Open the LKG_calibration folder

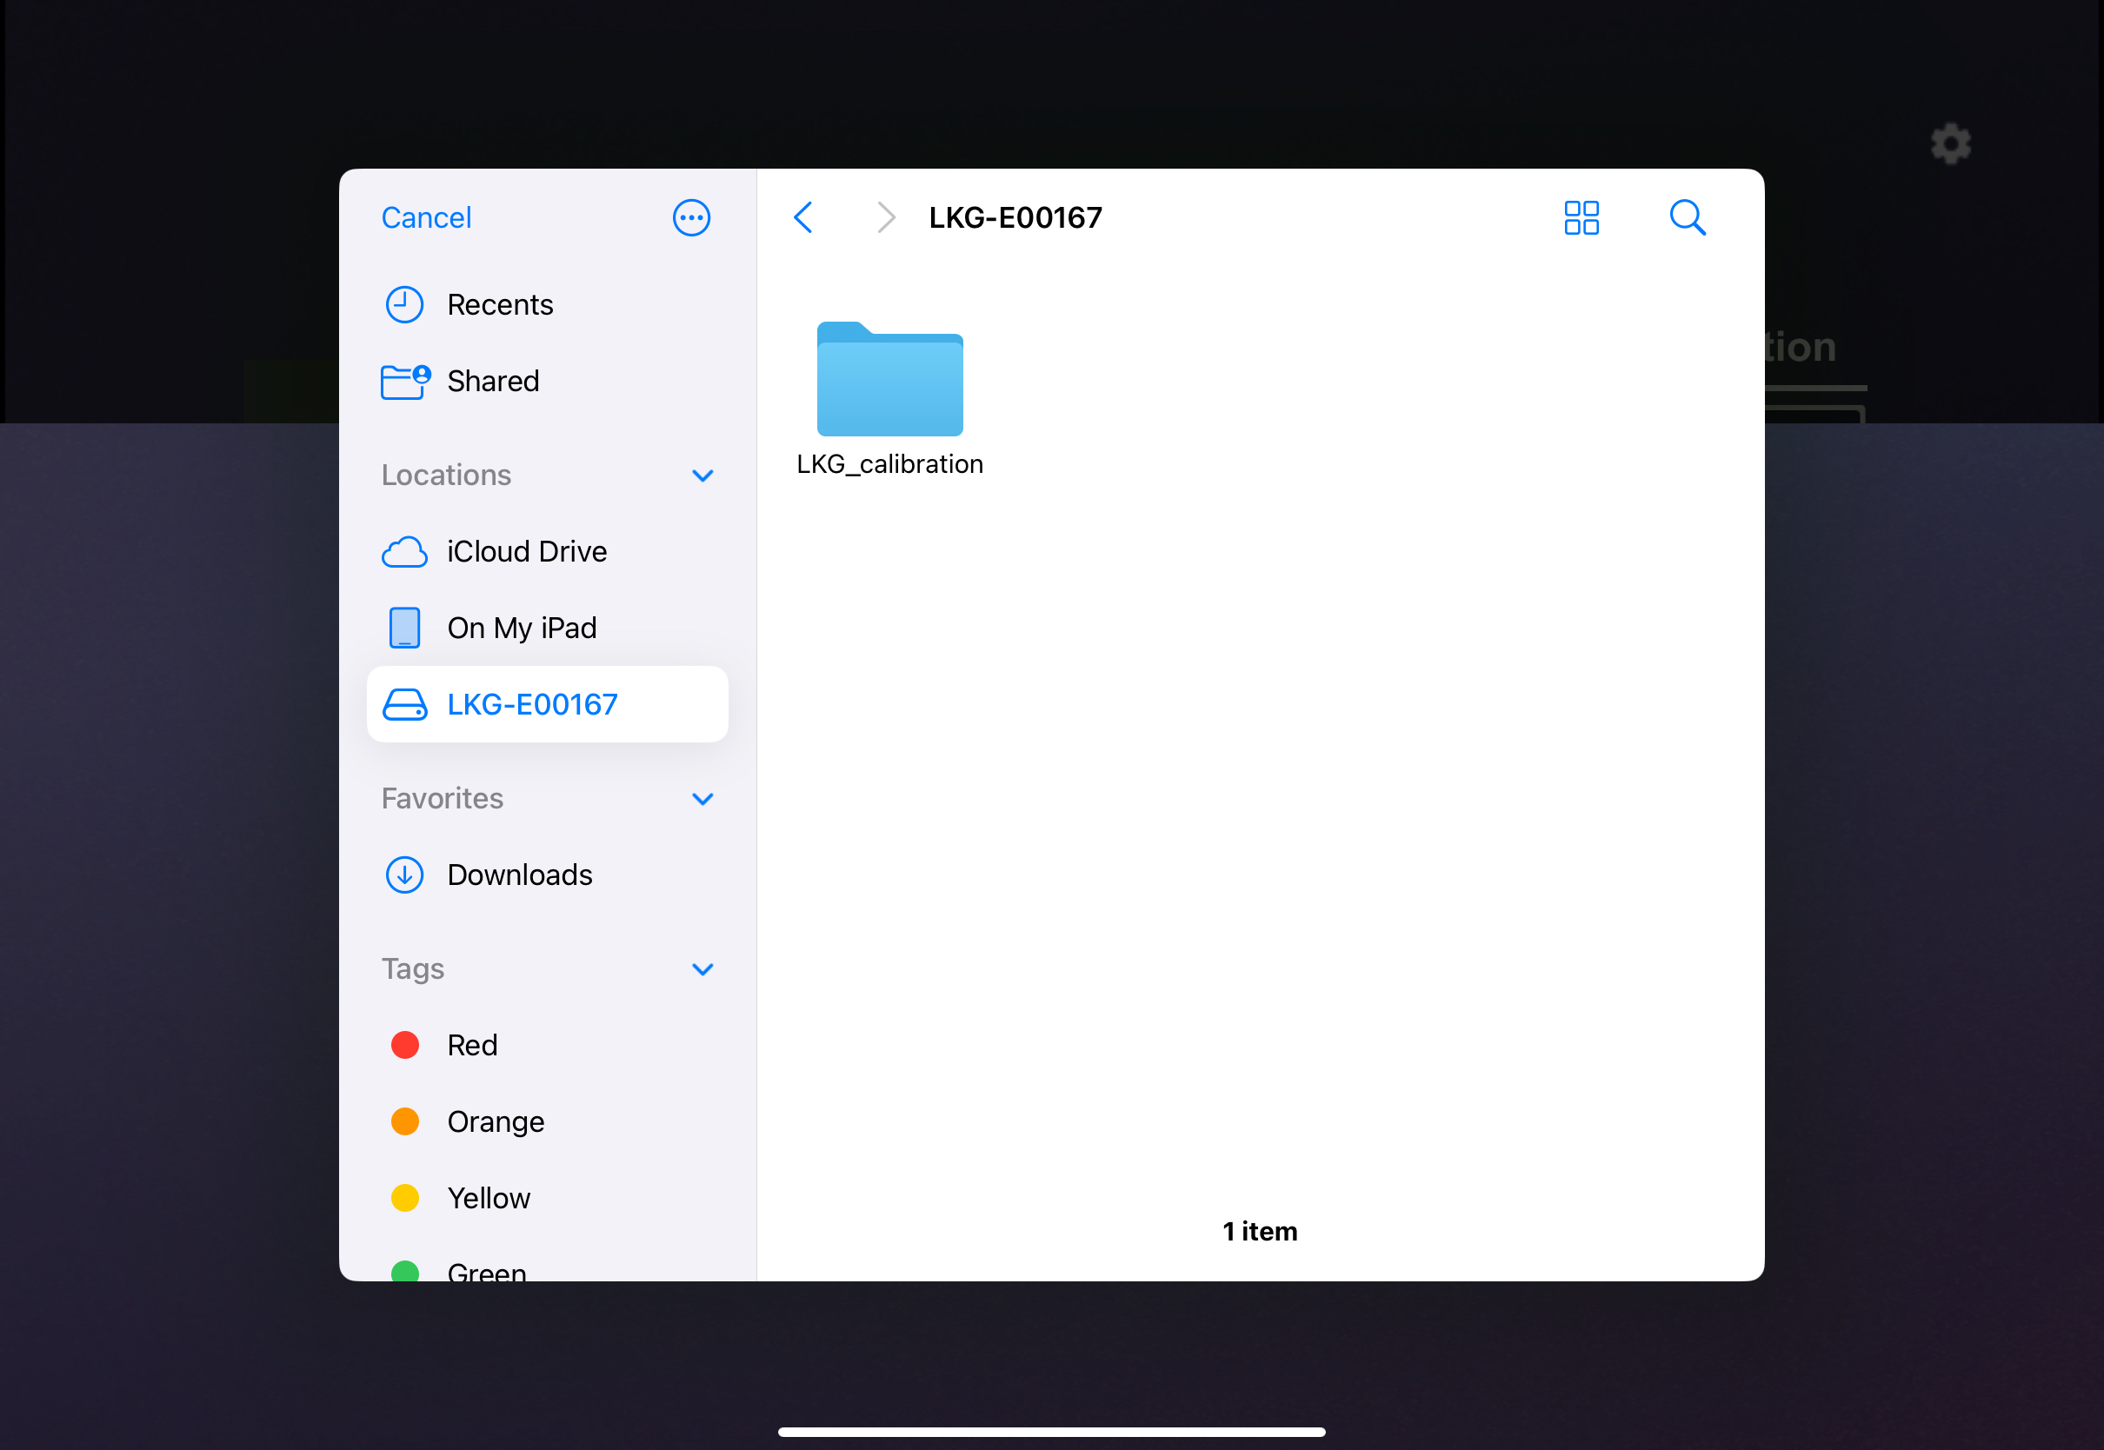pos(889,382)
